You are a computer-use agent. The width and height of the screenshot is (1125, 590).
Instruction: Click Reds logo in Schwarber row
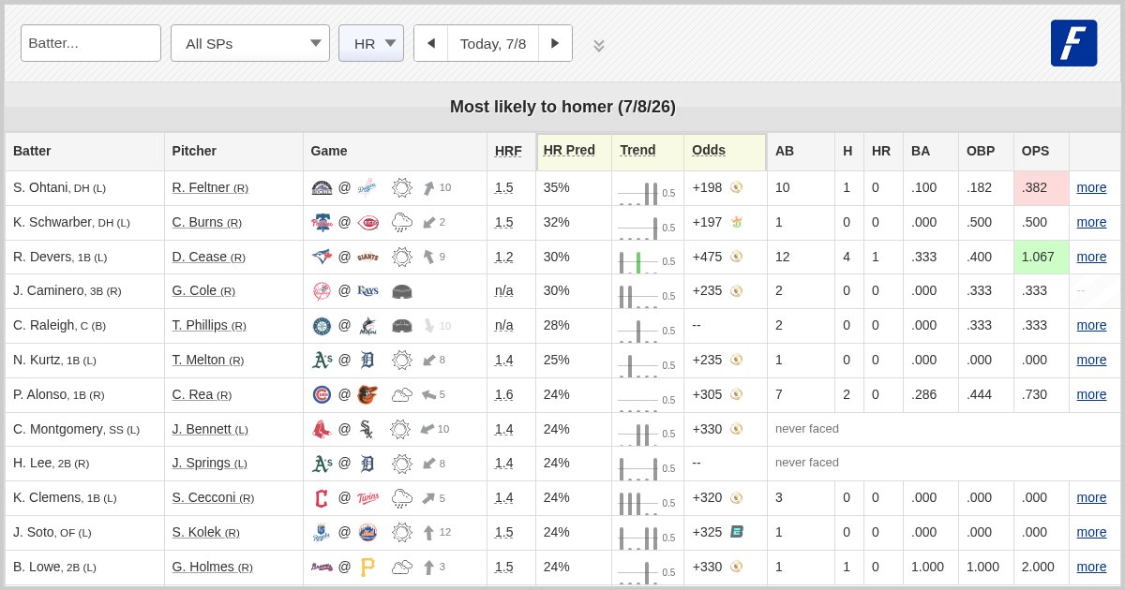click(x=367, y=222)
